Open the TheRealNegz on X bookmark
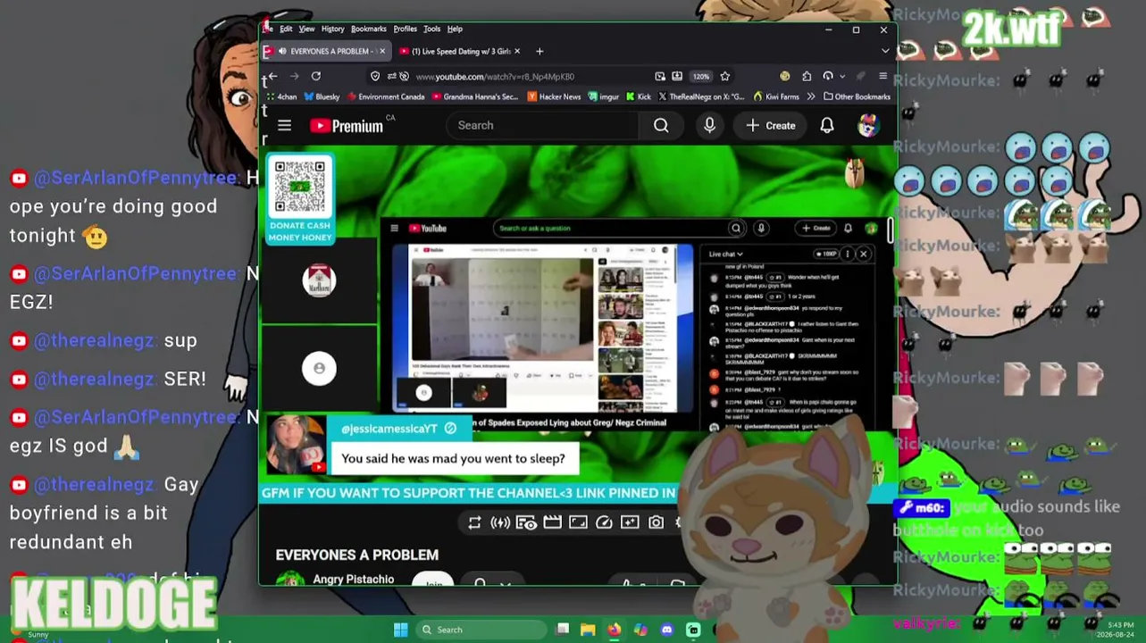 point(701,96)
